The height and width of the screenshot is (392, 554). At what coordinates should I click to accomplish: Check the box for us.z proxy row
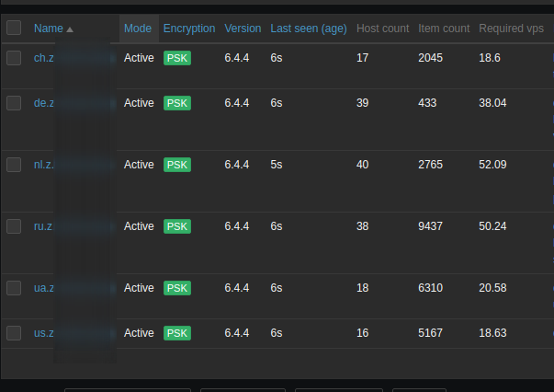click(14, 333)
